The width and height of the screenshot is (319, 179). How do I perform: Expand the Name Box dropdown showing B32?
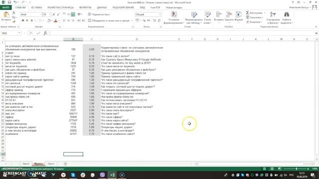tap(19, 33)
